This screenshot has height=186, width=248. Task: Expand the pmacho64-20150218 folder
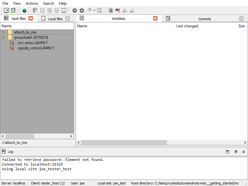(x=3, y=38)
